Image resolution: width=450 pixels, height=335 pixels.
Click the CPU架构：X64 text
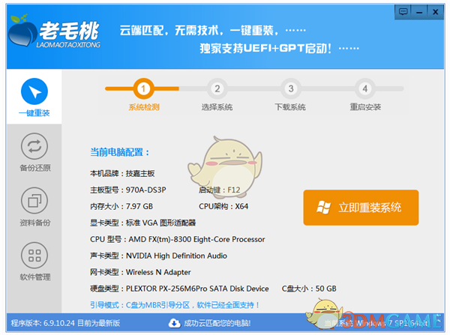pos(223,206)
